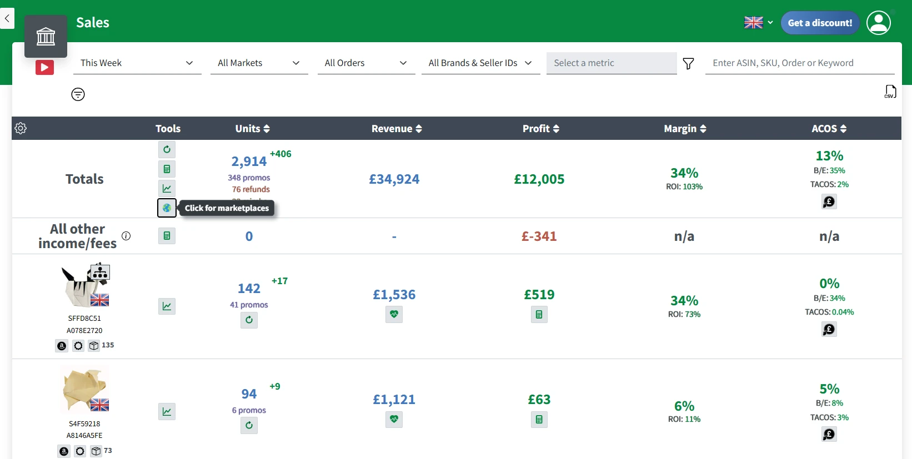Click info icon next to All other income/fees
This screenshot has height=459, width=912.
click(x=126, y=236)
